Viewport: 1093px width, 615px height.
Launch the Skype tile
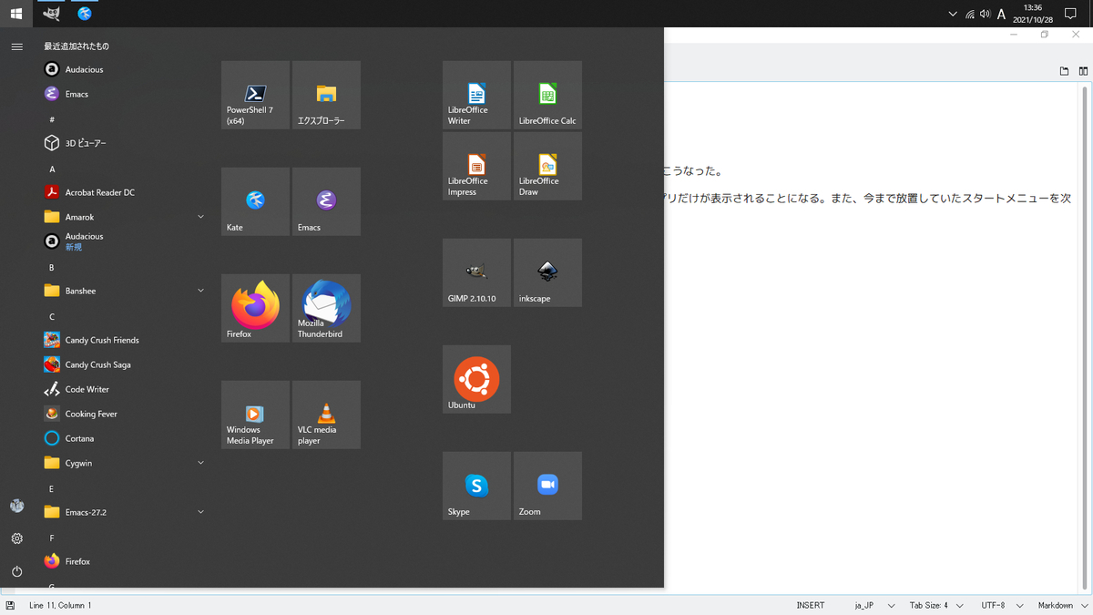point(476,486)
